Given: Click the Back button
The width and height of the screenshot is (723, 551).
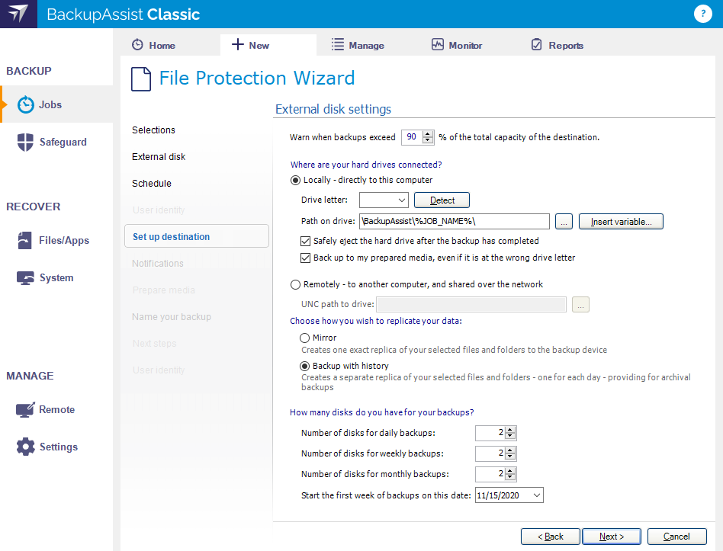Looking at the screenshot, I should 550,537.
